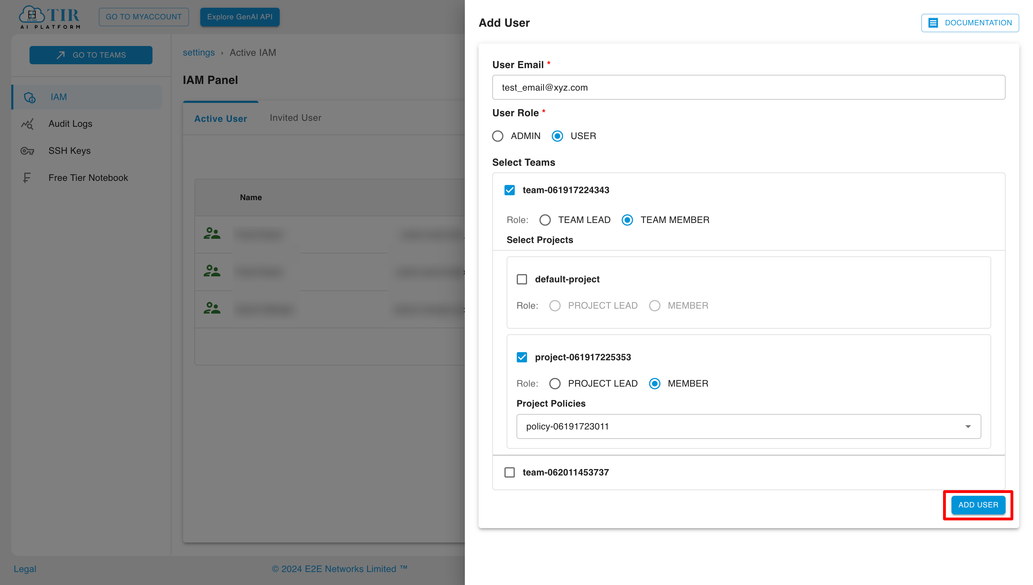Select the Project Policies dropdown
The width and height of the screenshot is (1033, 585).
[748, 426]
